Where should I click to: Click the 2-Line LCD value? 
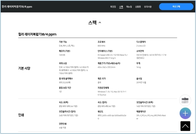(141, 46)
